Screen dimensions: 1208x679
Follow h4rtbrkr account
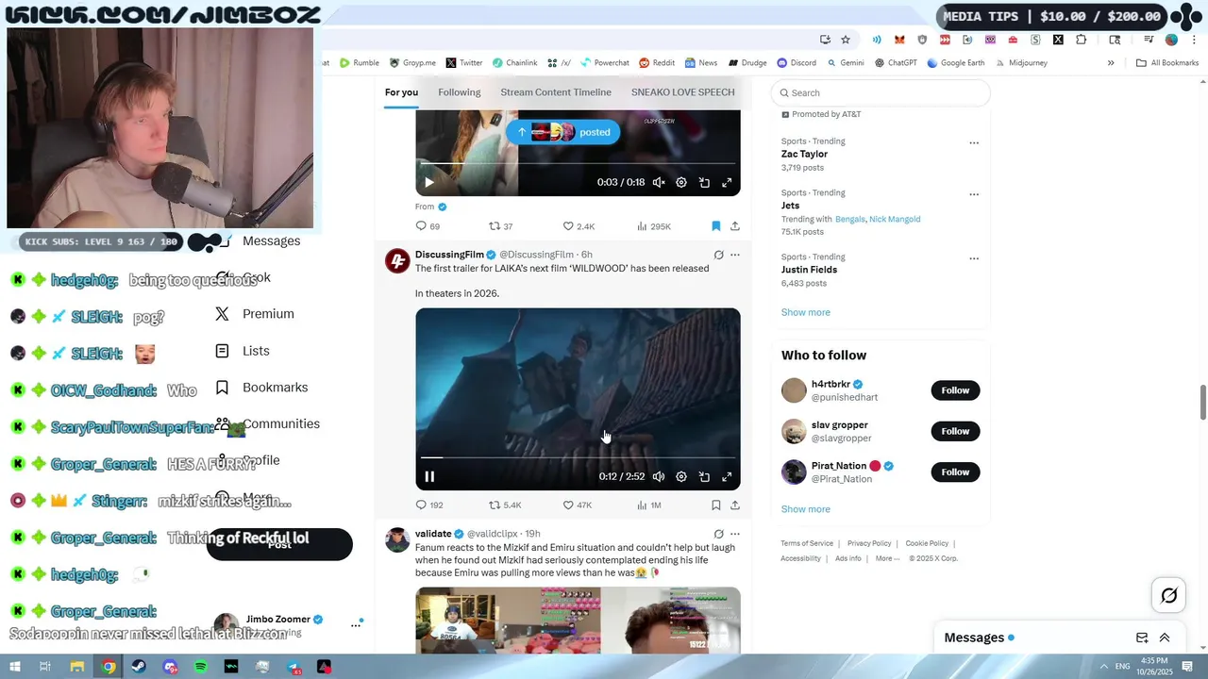[955, 390]
